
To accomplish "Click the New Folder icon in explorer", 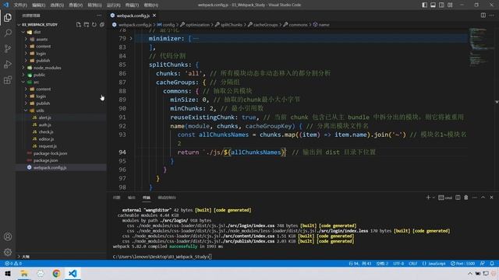I will (x=87, y=24).
